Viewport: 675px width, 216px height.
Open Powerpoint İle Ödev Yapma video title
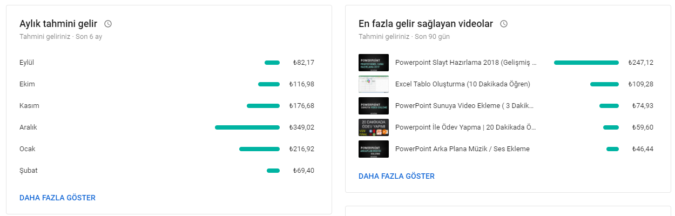466,127
